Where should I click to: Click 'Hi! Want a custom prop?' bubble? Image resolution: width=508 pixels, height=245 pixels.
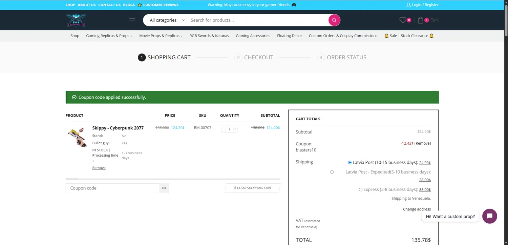coord(450,217)
